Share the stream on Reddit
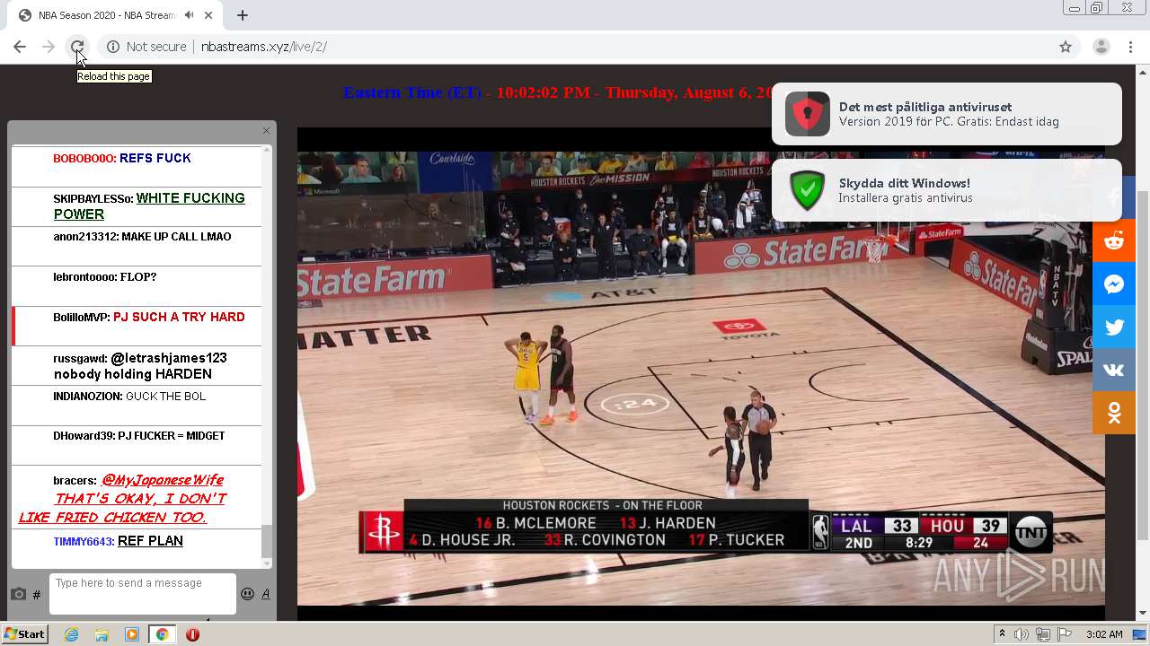This screenshot has height=646, width=1150. [1114, 240]
